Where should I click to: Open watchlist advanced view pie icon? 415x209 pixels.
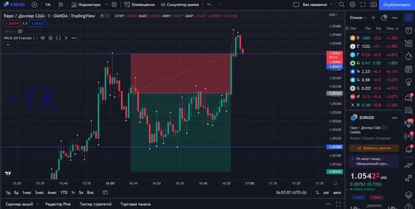click(384, 17)
